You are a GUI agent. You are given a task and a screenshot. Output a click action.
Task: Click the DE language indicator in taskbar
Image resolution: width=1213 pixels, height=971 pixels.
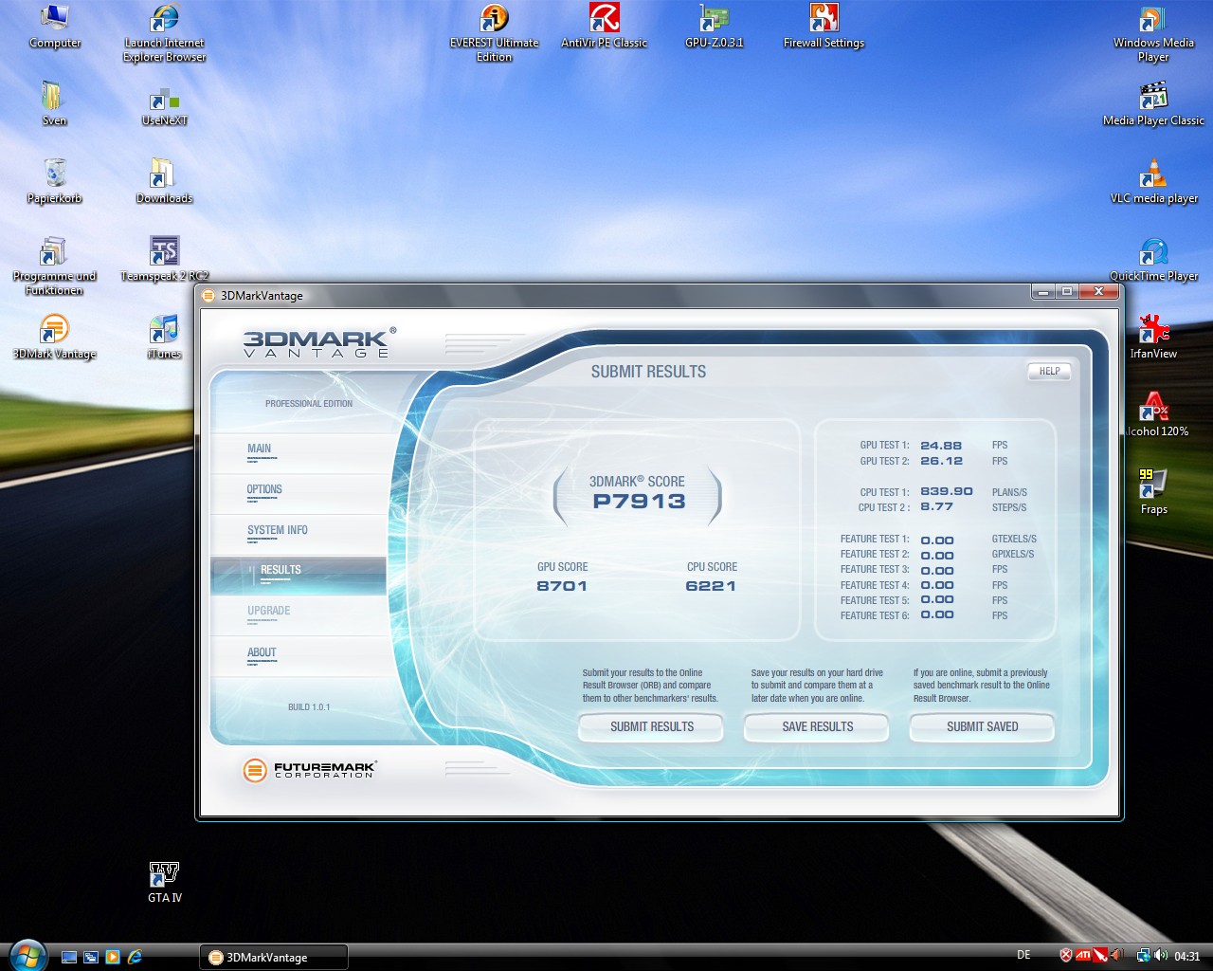[x=1023, y=956]
